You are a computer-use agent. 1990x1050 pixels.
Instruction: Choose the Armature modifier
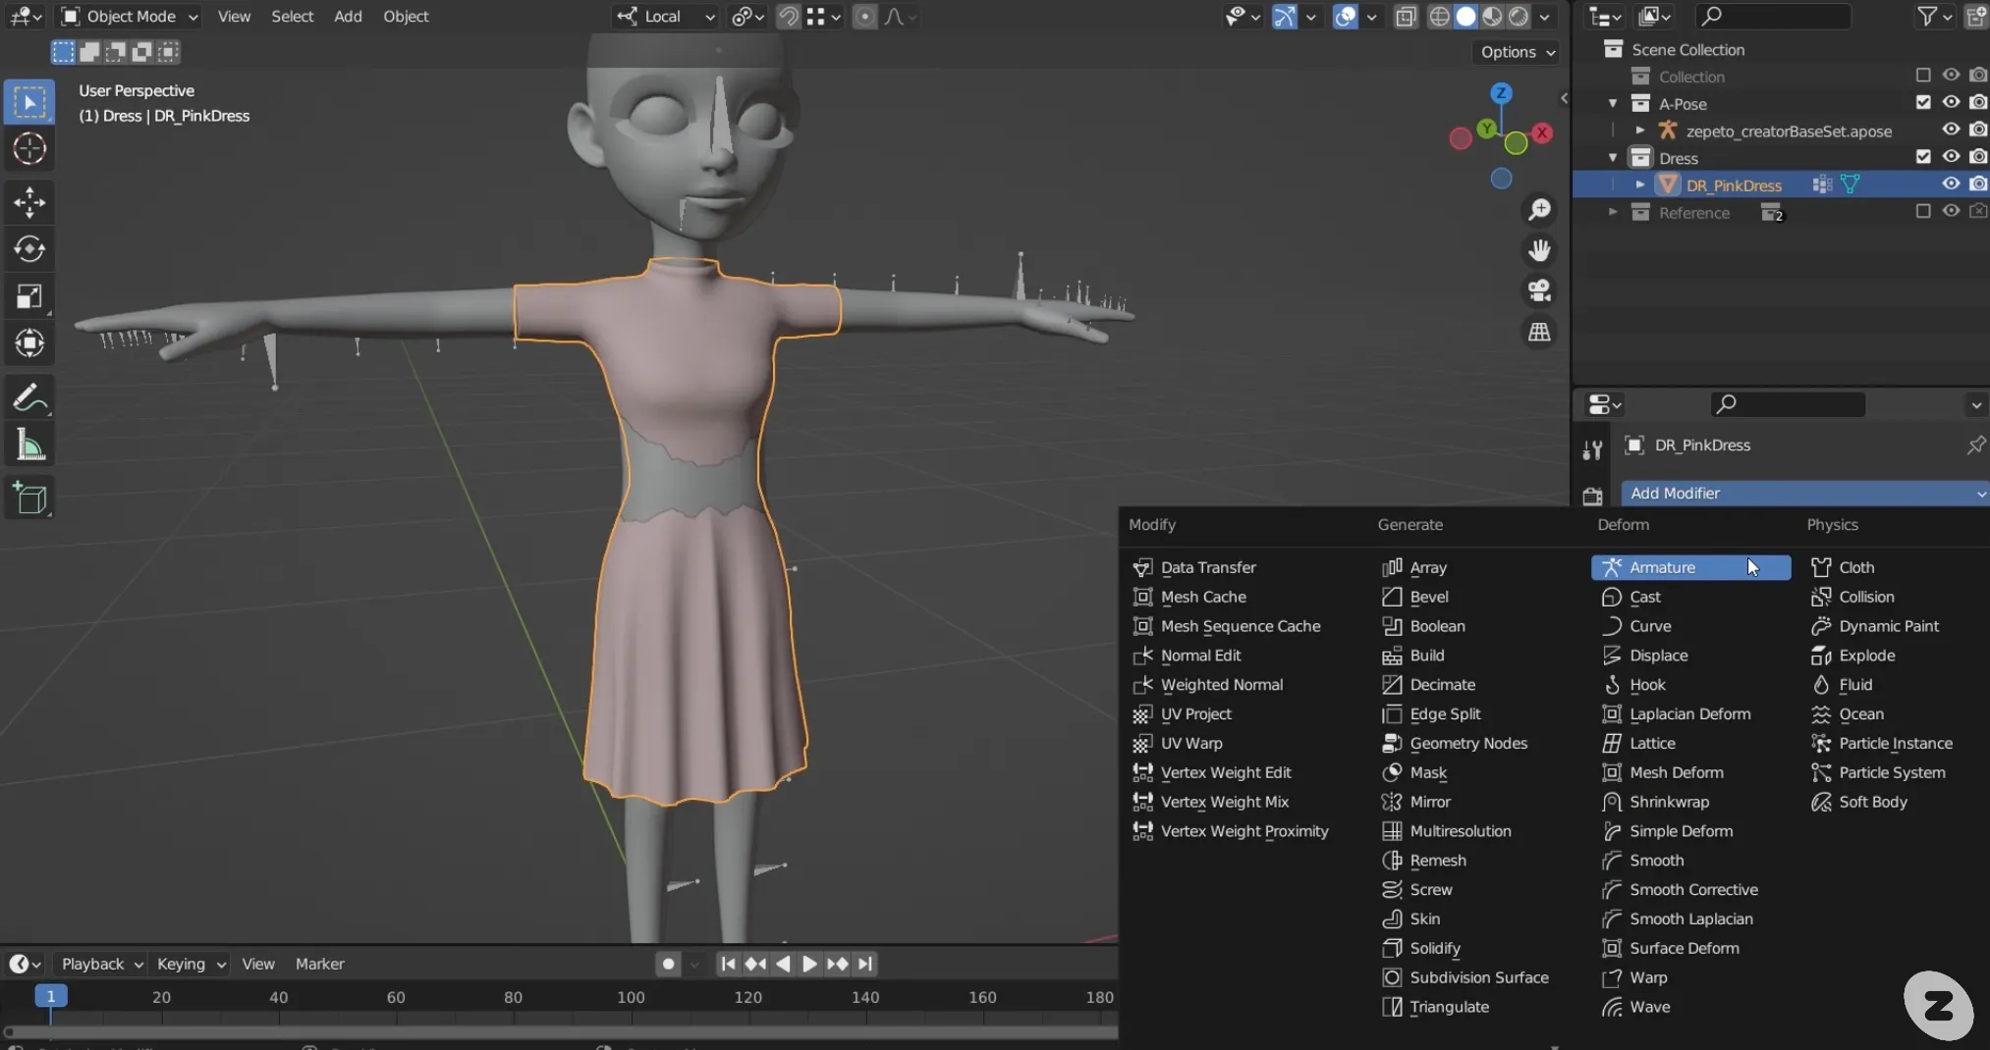tap(1690, 567)
